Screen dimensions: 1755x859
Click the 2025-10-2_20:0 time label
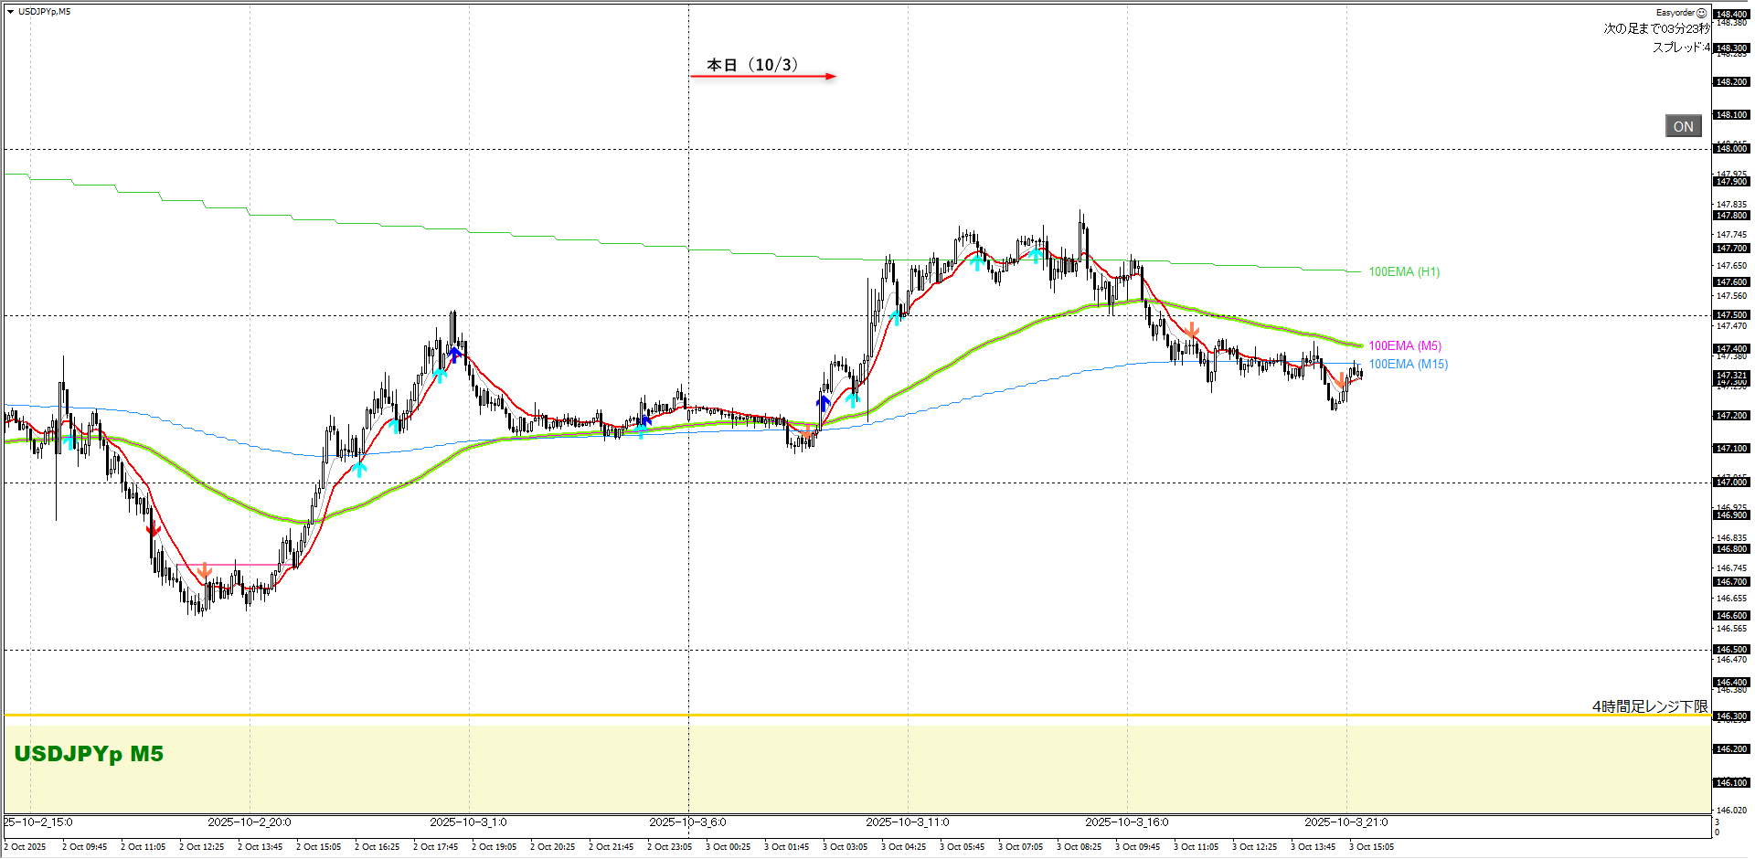pos(249,822)
